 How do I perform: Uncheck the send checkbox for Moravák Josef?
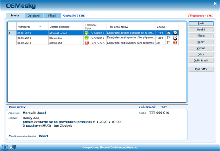point(168,33)
